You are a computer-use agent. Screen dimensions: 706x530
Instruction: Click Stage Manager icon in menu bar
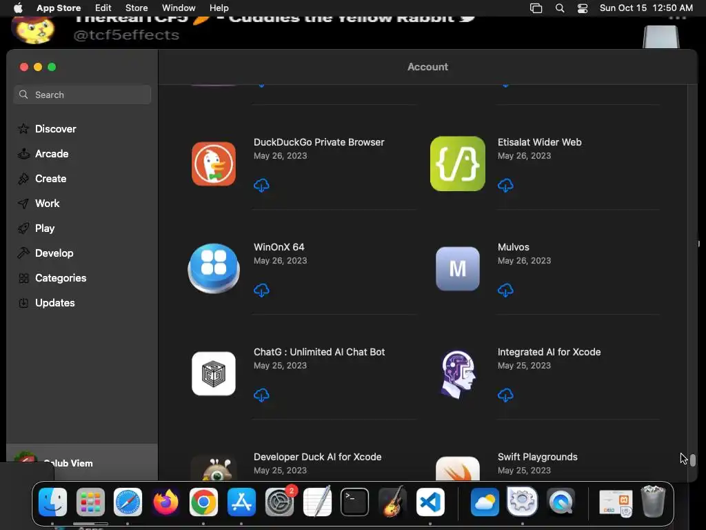click(x=536, y=8)
